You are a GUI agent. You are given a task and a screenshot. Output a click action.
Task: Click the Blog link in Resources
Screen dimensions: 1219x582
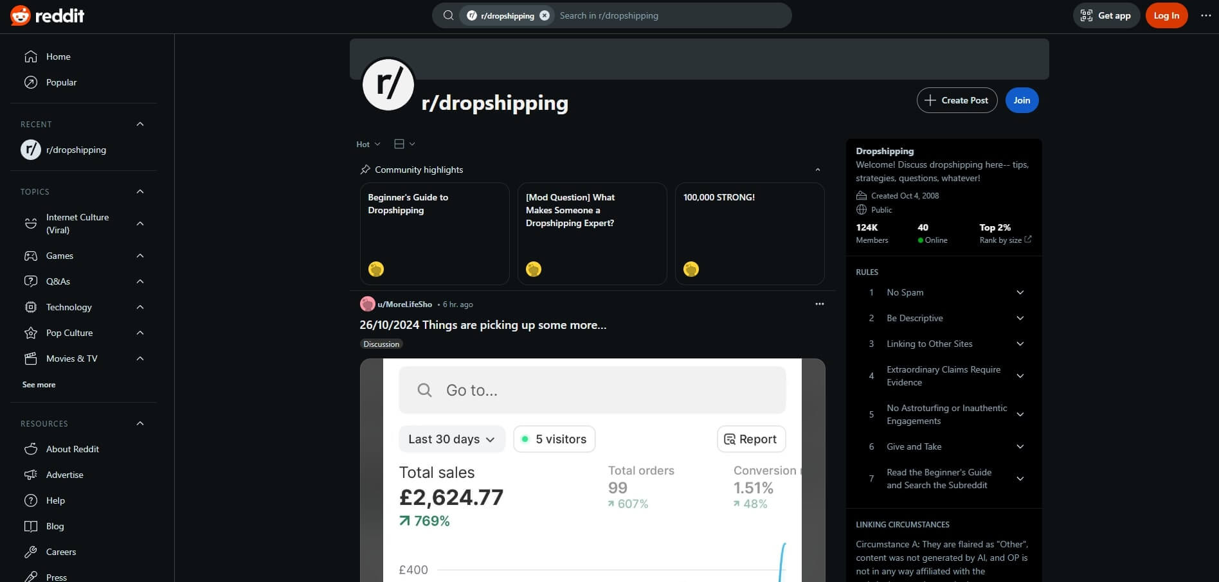click(x=55, y=526)
